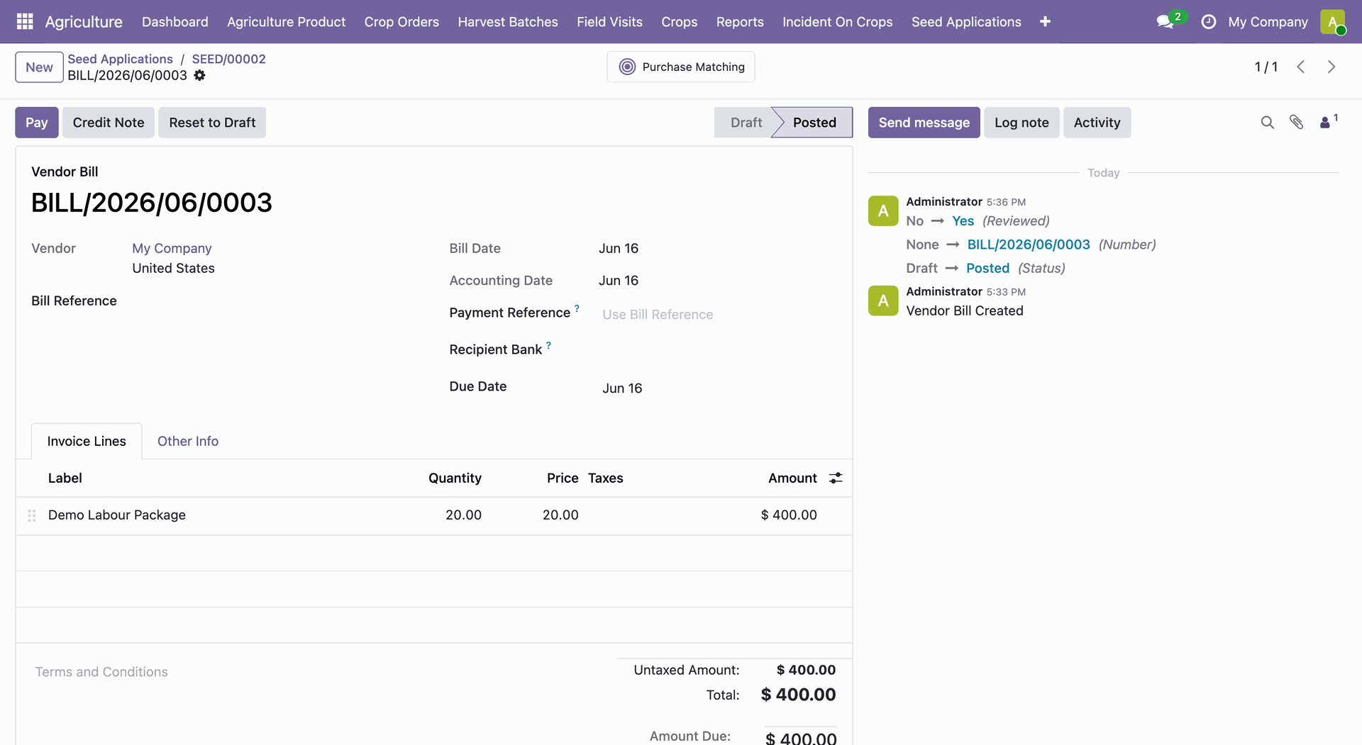The height and width of the screenshot is (745, 1362).
Task: Go to previous record arrow
Action: point(1300,67)
